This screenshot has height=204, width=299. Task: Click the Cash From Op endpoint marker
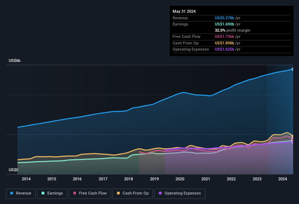(x=293, y=136)
